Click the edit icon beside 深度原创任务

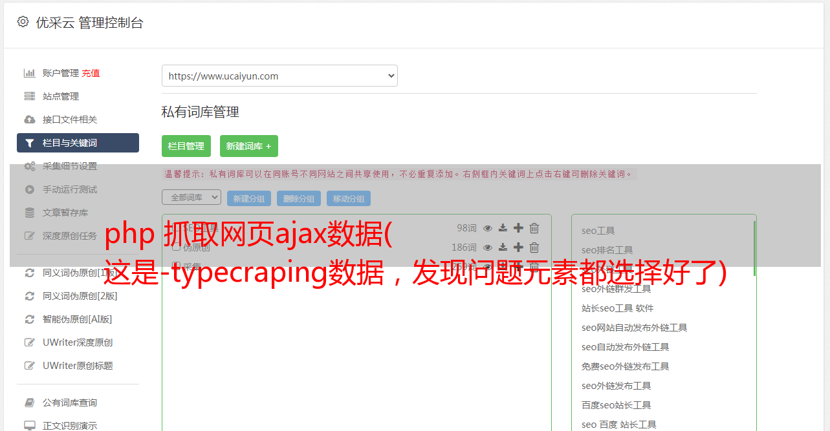29,236
